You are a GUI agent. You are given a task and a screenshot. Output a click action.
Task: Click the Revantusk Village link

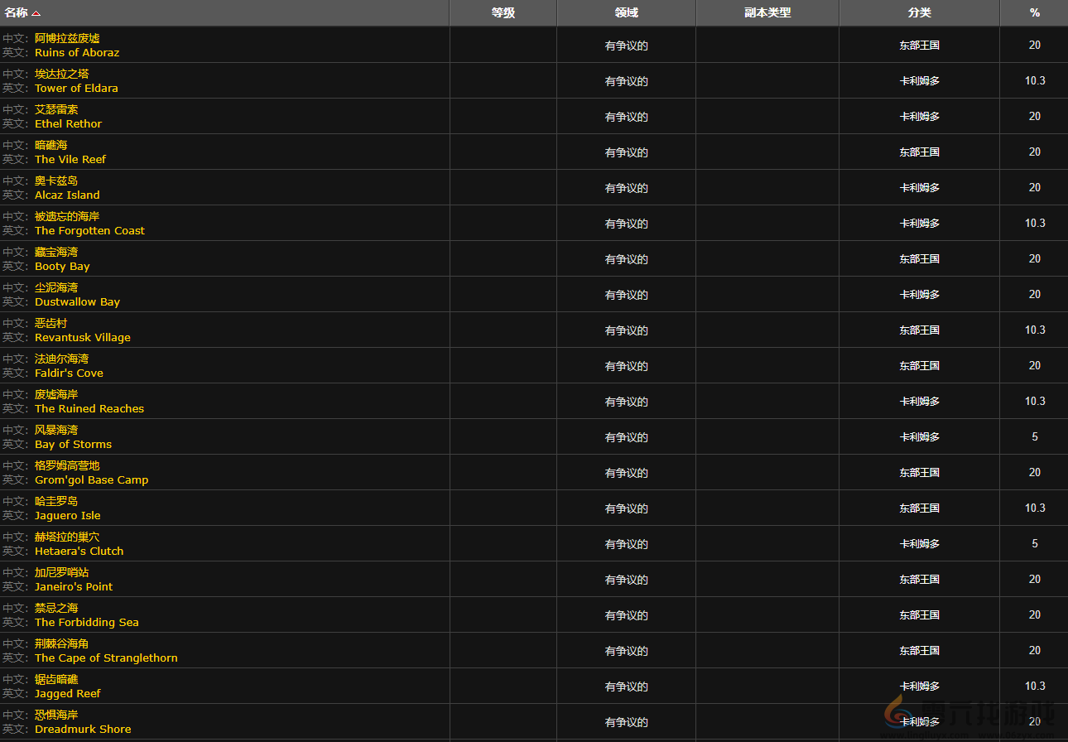[x=83, y=338]
